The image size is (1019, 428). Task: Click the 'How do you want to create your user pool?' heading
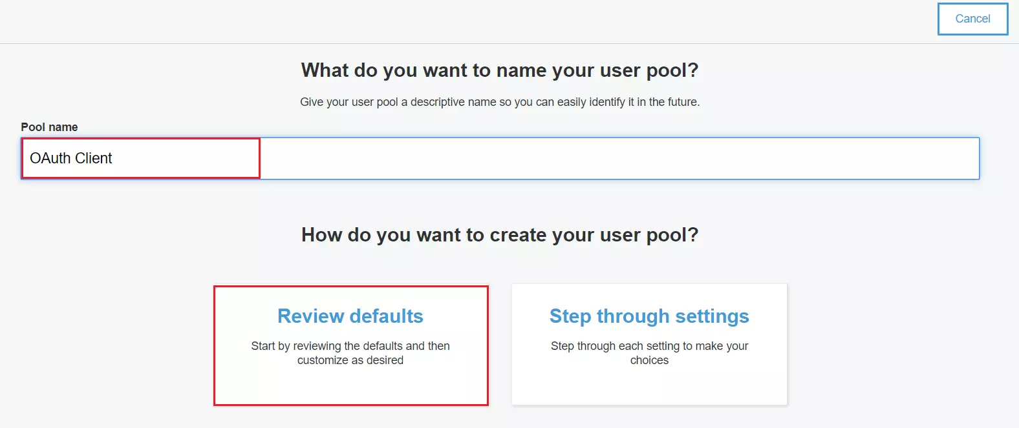click(x=500, y=234)
